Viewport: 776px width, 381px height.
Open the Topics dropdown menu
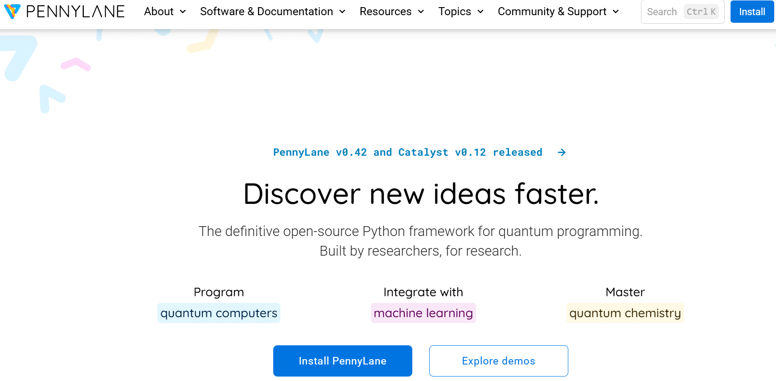[x=454, y=12]
